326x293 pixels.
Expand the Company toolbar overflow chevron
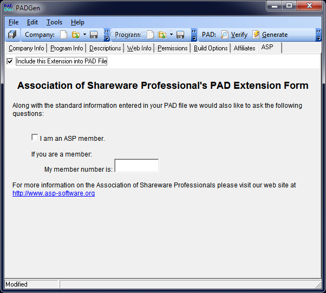[x=107, y=35]
